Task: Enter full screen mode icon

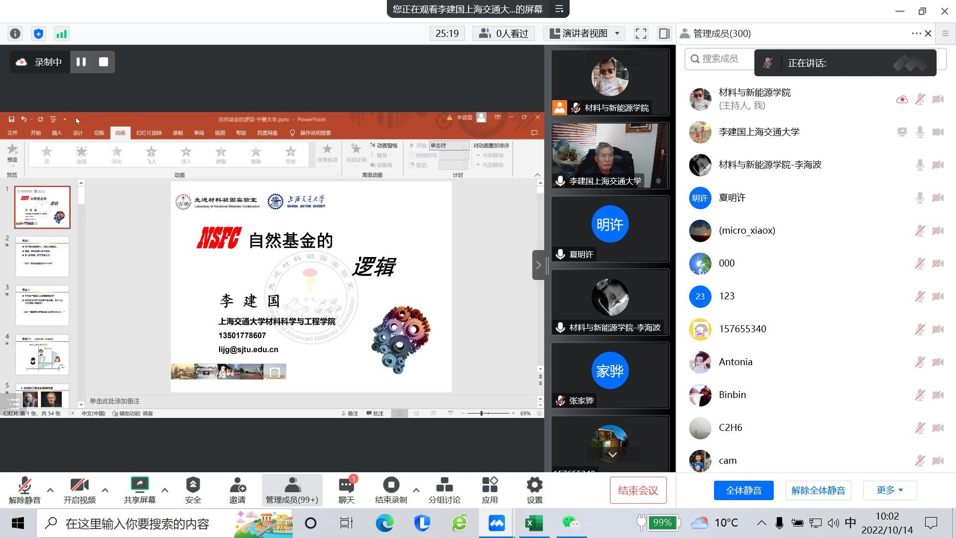Action: (x=641, y=33)
